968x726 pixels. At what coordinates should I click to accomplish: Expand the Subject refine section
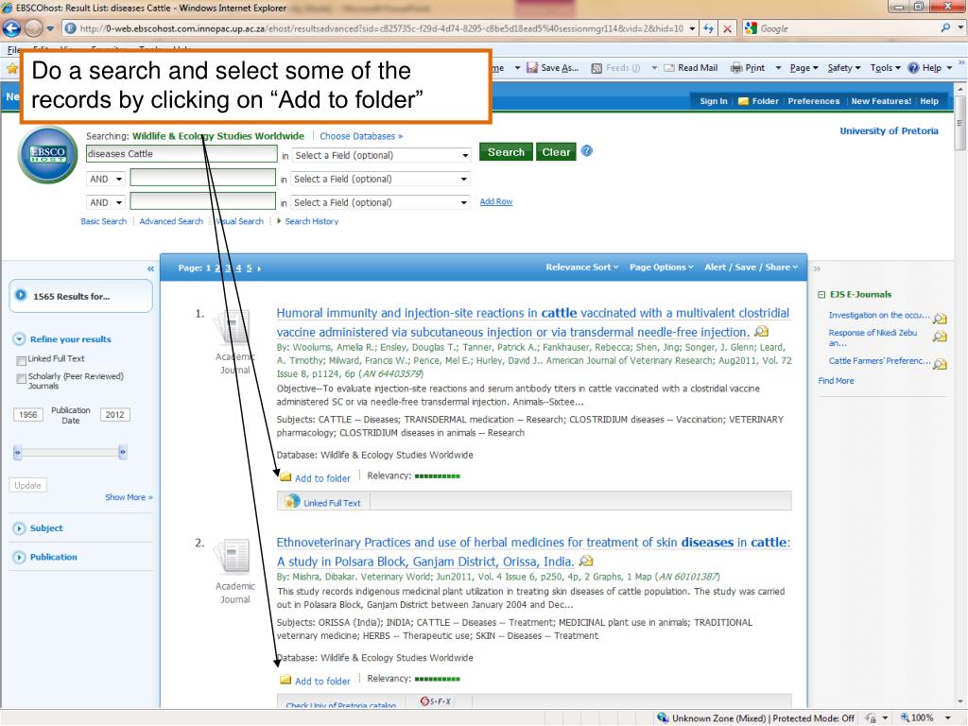(19, 528)
